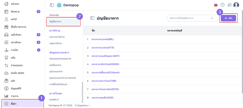
Task: Click the magnifier icon in search box
Action: click(x=212, y=18)
